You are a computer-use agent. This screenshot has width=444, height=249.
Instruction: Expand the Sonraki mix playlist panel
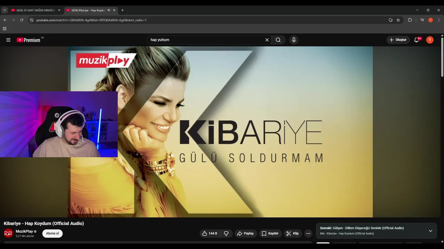(430, 231)
